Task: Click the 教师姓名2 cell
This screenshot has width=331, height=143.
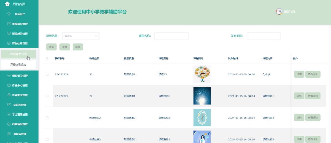Action: [x=95, y=118]
